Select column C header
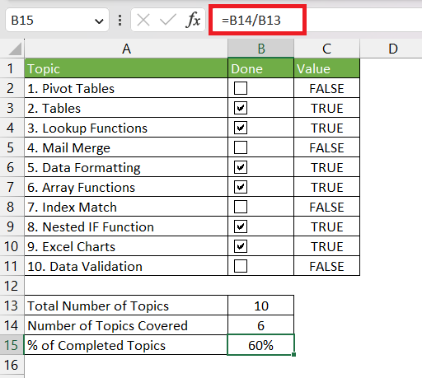The image size is (422, 378). (x=326, y=49)
